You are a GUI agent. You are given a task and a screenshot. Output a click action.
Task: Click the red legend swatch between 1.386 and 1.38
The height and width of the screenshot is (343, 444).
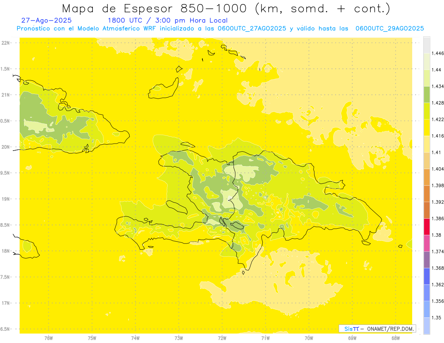point(427,226)
